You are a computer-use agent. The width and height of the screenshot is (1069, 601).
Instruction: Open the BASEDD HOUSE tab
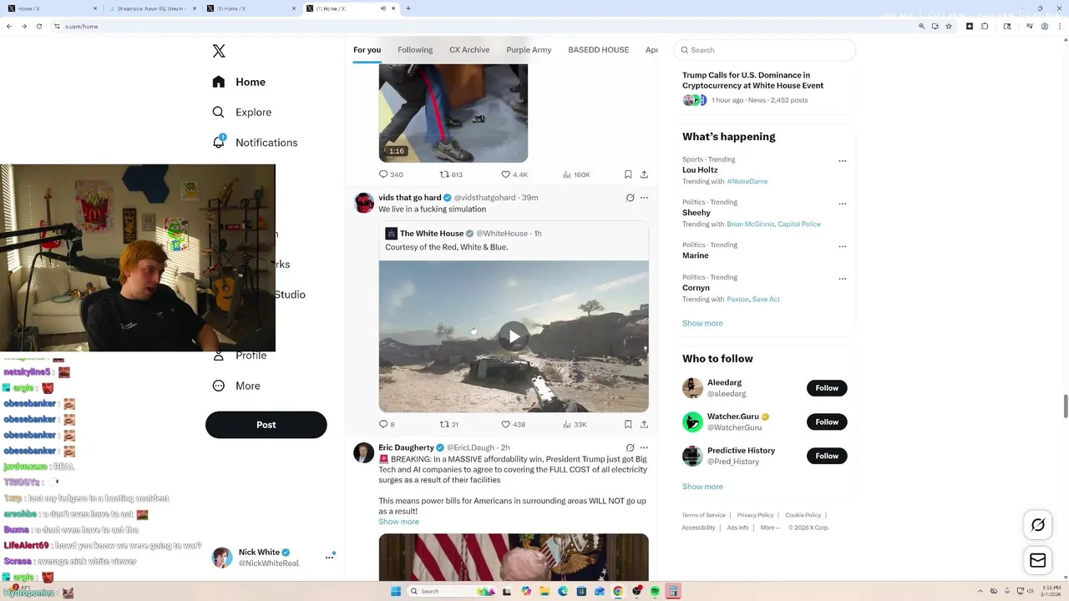[598, 50]
